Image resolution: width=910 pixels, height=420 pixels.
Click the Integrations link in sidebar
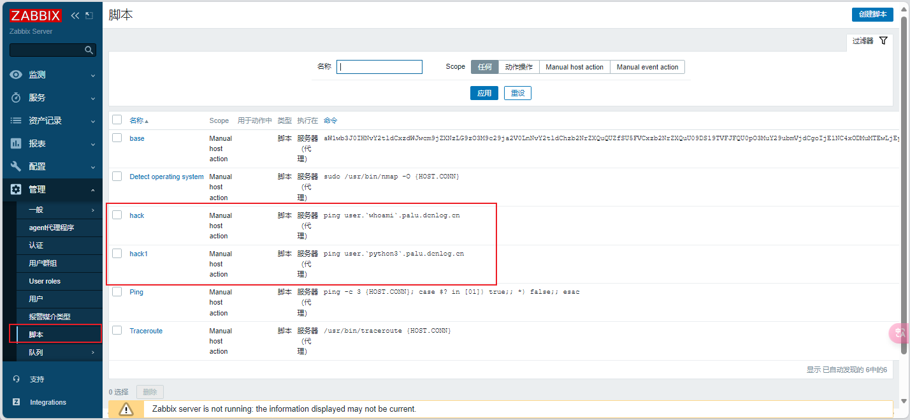coord(48,402)
